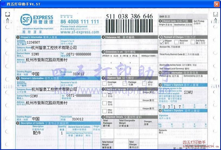Click the red 四五打印助手 link at bottom right

pos(194,142)
